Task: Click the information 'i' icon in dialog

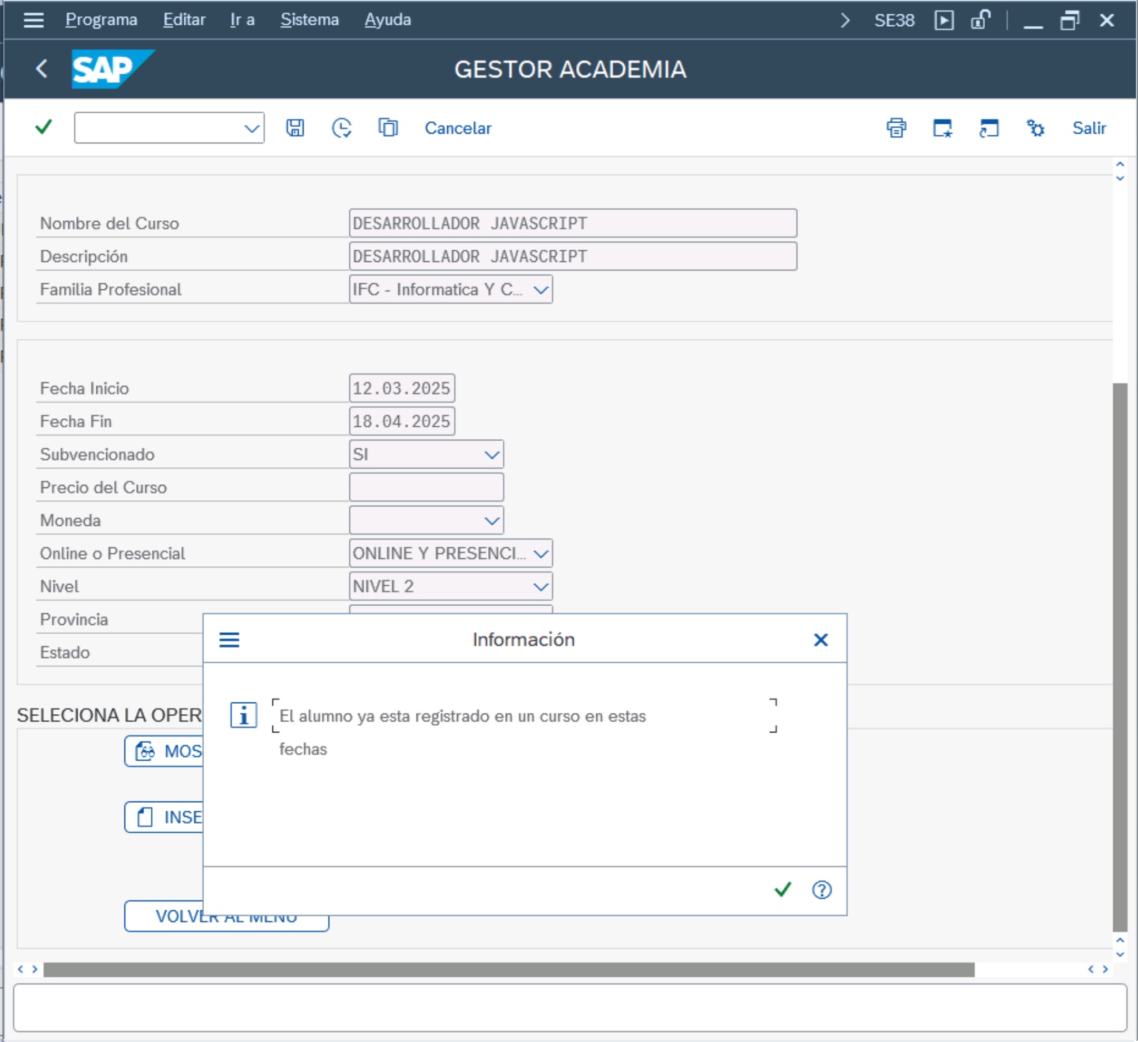Action: [244, 716]
